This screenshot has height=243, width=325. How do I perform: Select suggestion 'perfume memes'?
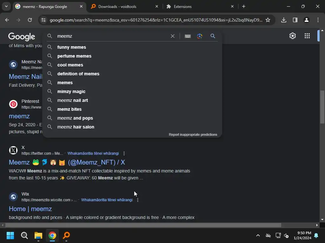132,56
